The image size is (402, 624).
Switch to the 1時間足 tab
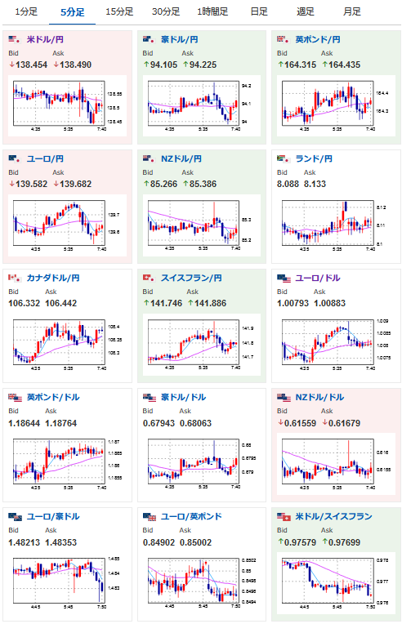(212, 12)
